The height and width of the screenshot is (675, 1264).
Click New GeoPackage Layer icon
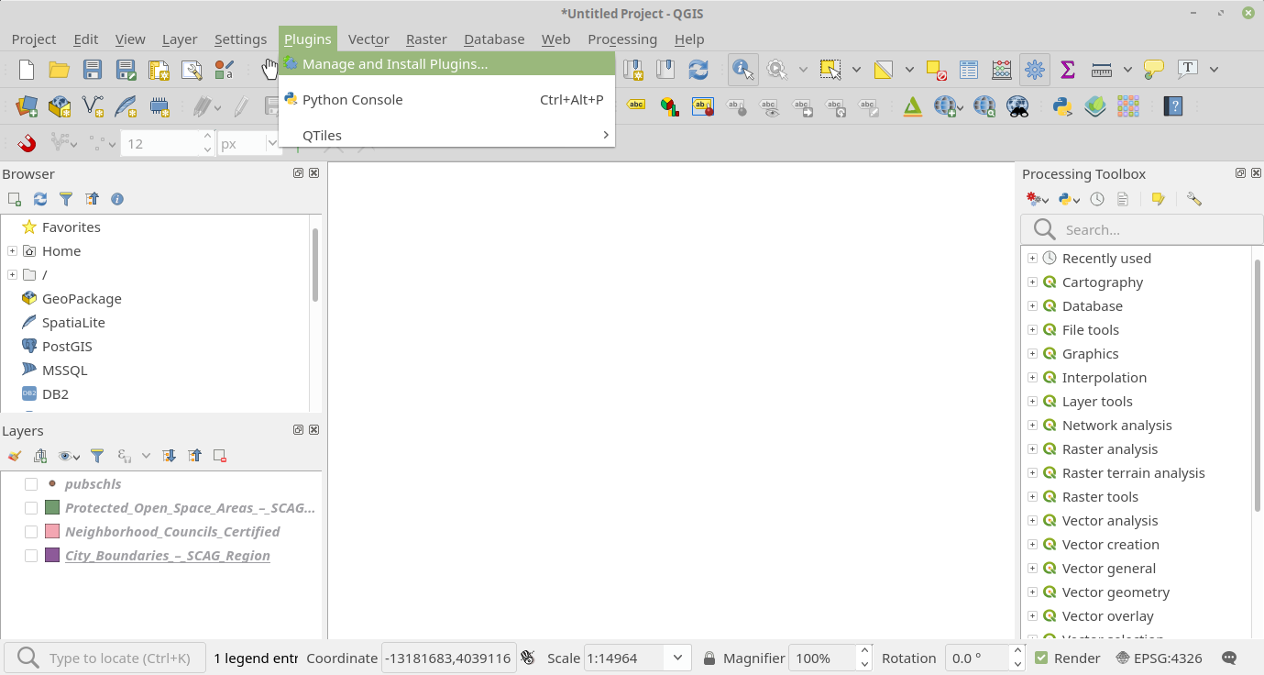(x=60, y=106)
